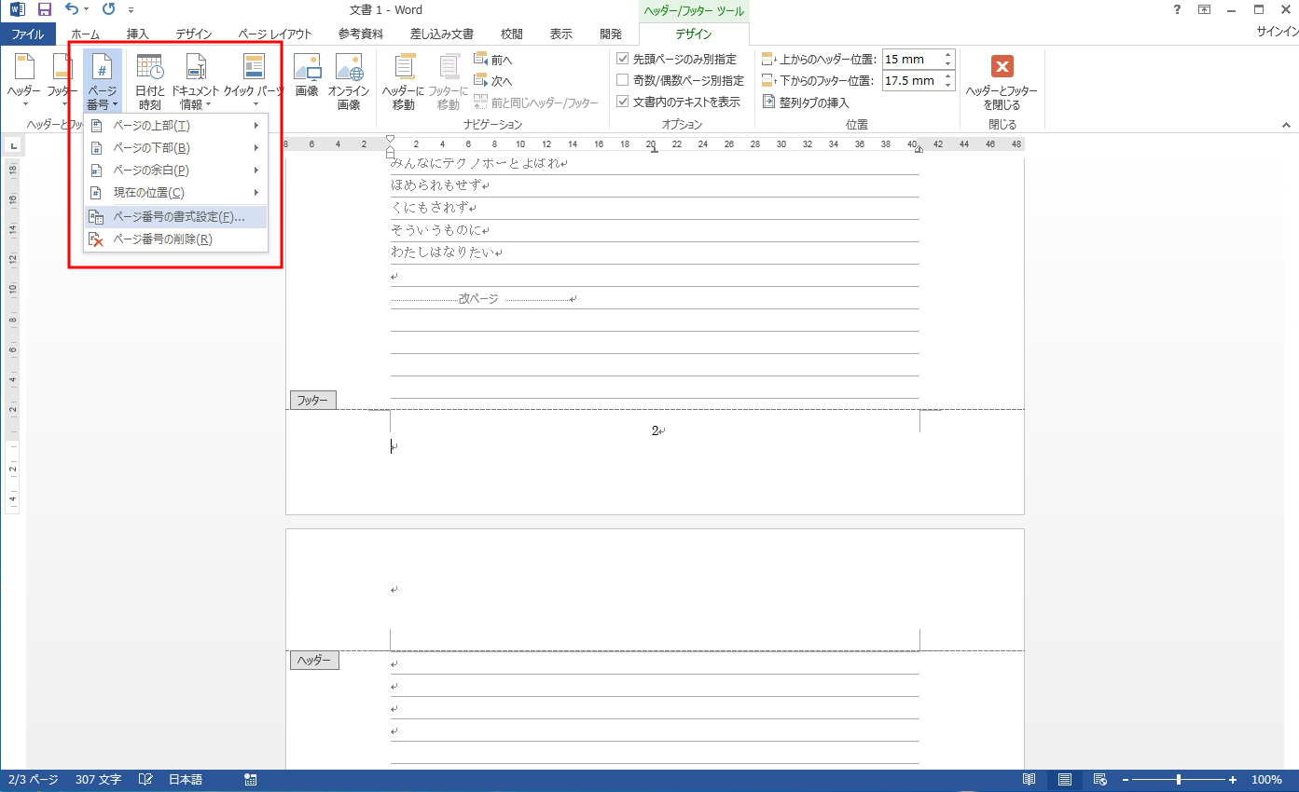Click the 307 文字 word count
The image size is (1299, 792).
[x=99, y=780]
